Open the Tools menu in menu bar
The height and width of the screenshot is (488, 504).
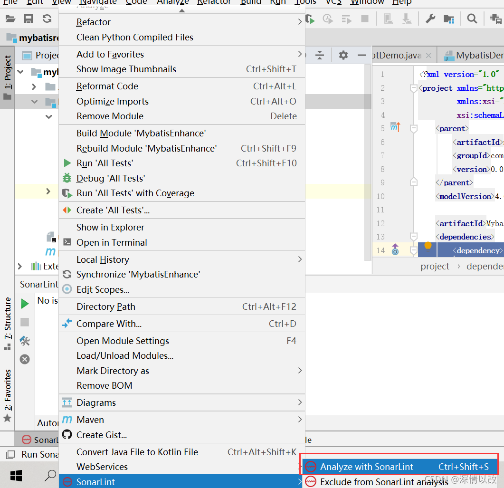pos(305,2)
